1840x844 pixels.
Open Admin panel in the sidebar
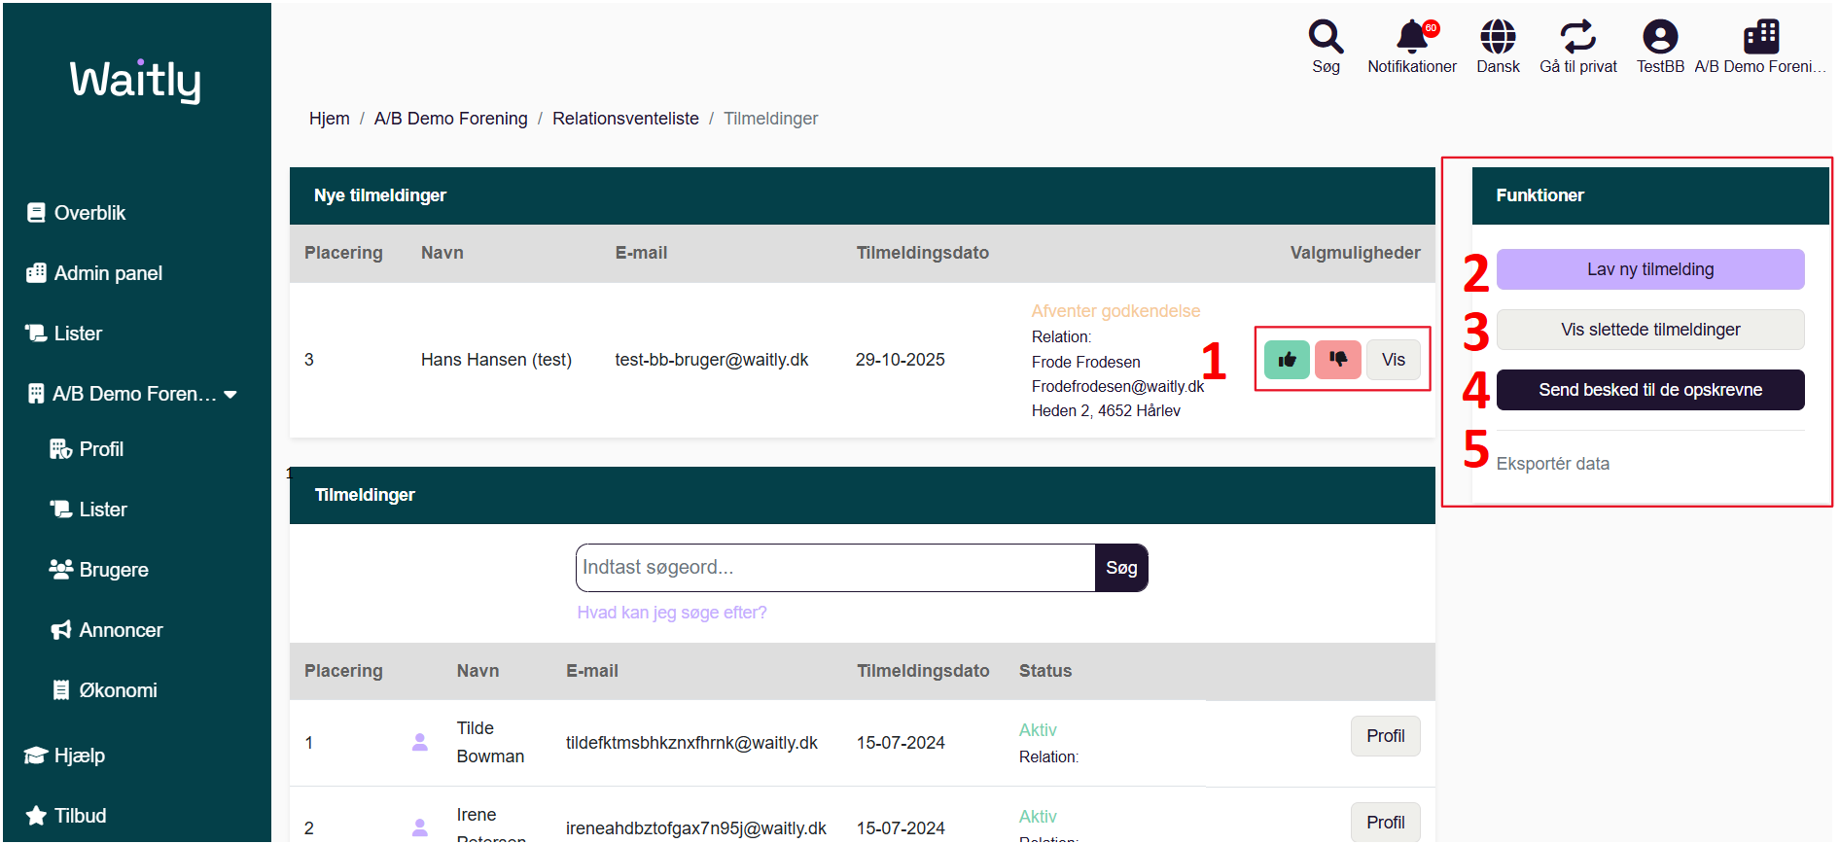94,273
